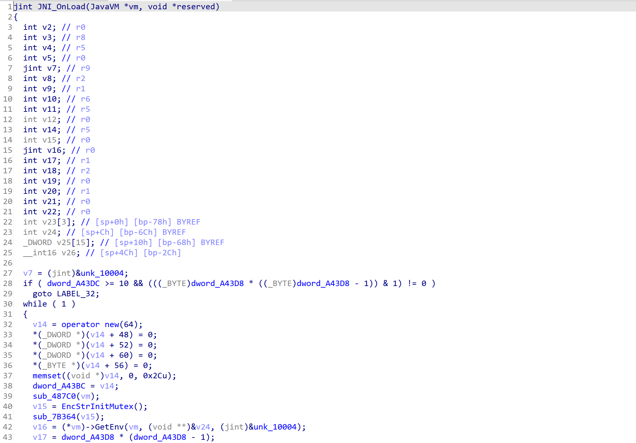The height and width of the screenshot is (443, 636).
Task: Jump to the sub_487C0 function
Action: tap(54, 396)
